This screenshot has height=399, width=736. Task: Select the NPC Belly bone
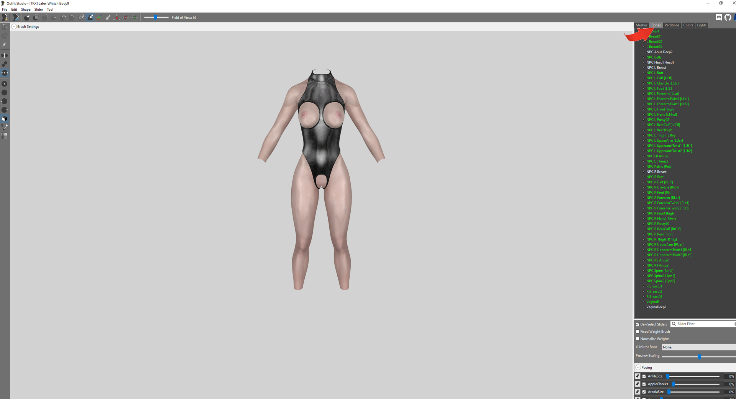coord(654,57)
